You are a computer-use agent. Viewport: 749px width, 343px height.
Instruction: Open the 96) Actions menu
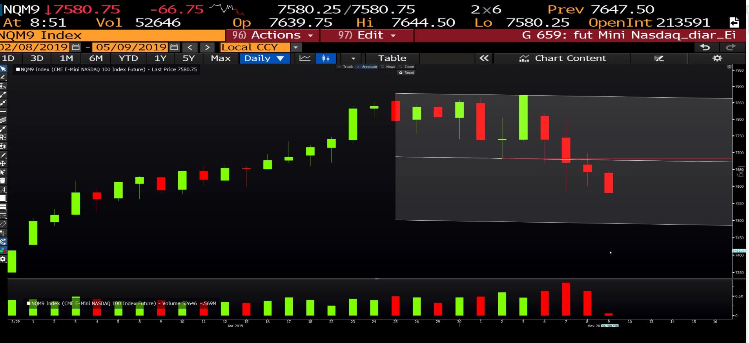pyautogui.click(x=273, y=35)
